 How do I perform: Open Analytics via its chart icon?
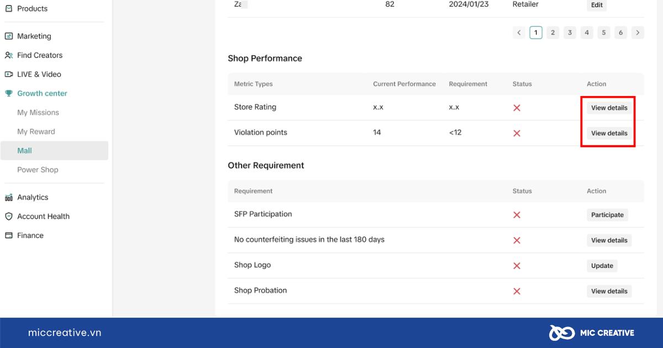click(8, 197)
